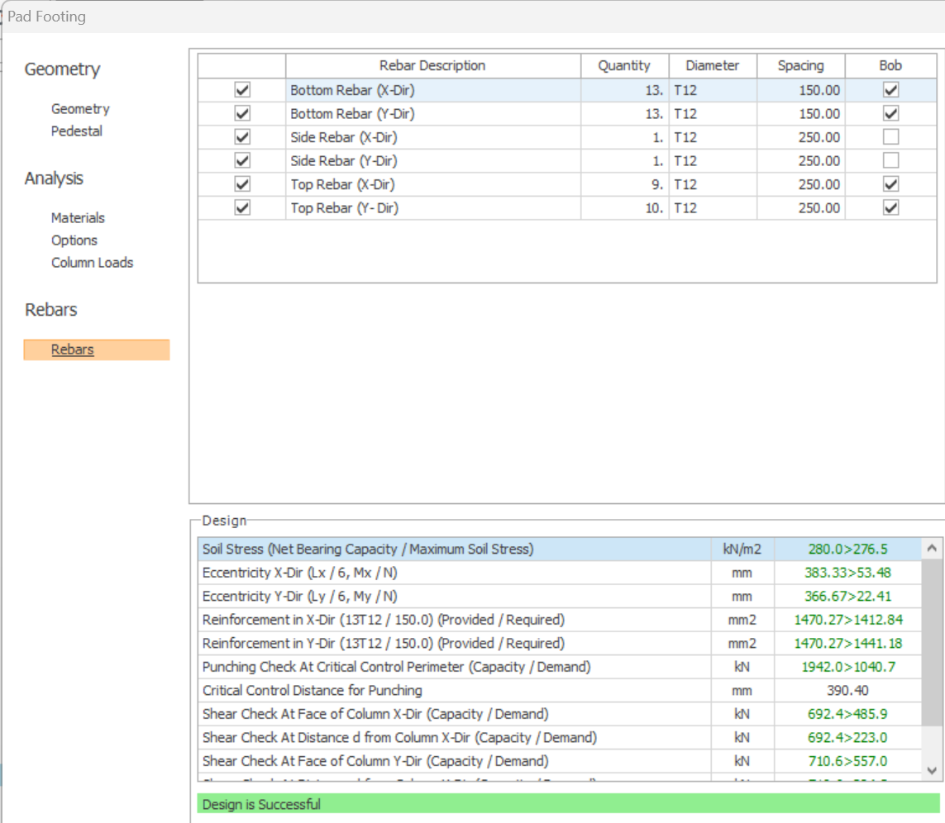This screenshot has height=823, width=945.
Task: Open the Pedestal settings page
Action: pos(77,131)
